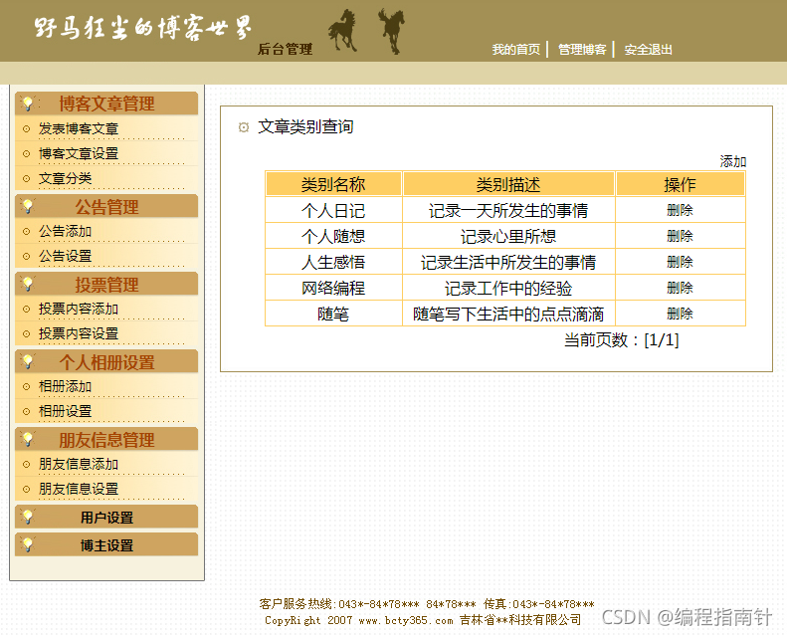Collapse the 投票管理 sidebar section
This screenshot has height=635, width=787.
click(106, 285)
